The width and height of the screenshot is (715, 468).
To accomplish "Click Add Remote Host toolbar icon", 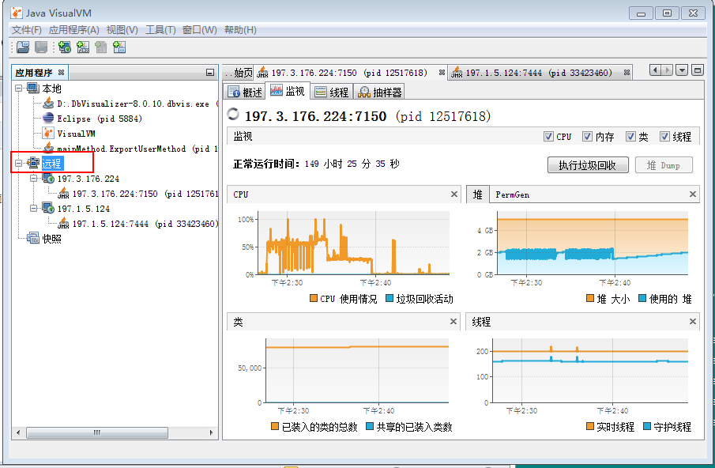I will pyautogui.click(x=65, y=47).
